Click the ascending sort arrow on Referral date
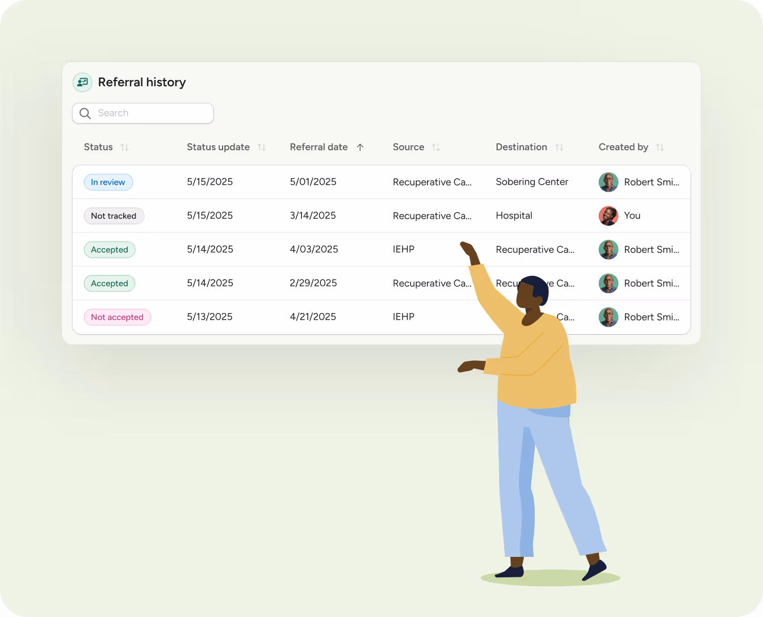This screenshot has height=617, width=763. (360, 147)
